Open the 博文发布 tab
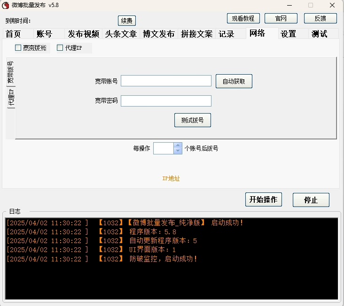Viewport: 344px width, 306px height. [159, 34]
